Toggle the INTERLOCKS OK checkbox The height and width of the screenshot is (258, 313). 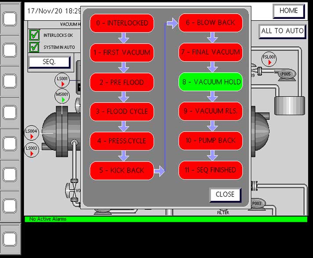pos(34,35)
